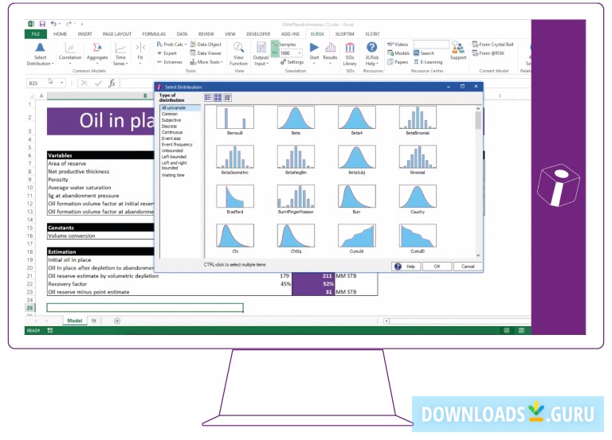This screenshot has width=612, height=440.
Task: Undo the last action in Excel
Action: click(53, 24)
